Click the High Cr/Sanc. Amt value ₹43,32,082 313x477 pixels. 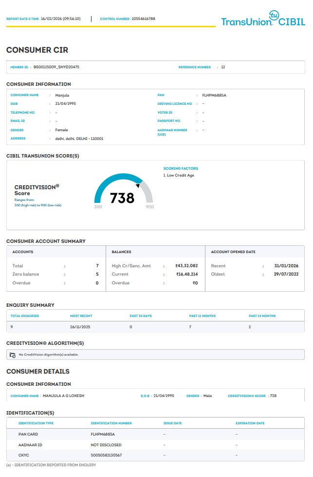tap(186, 266)
